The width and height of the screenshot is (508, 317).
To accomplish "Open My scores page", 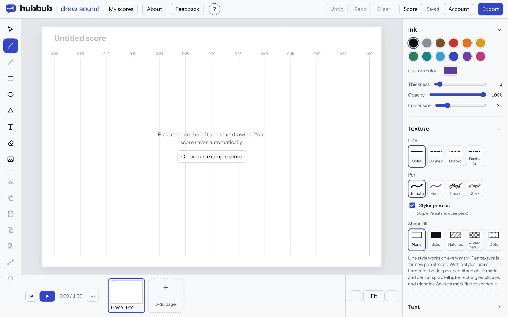I will [121, 9].
